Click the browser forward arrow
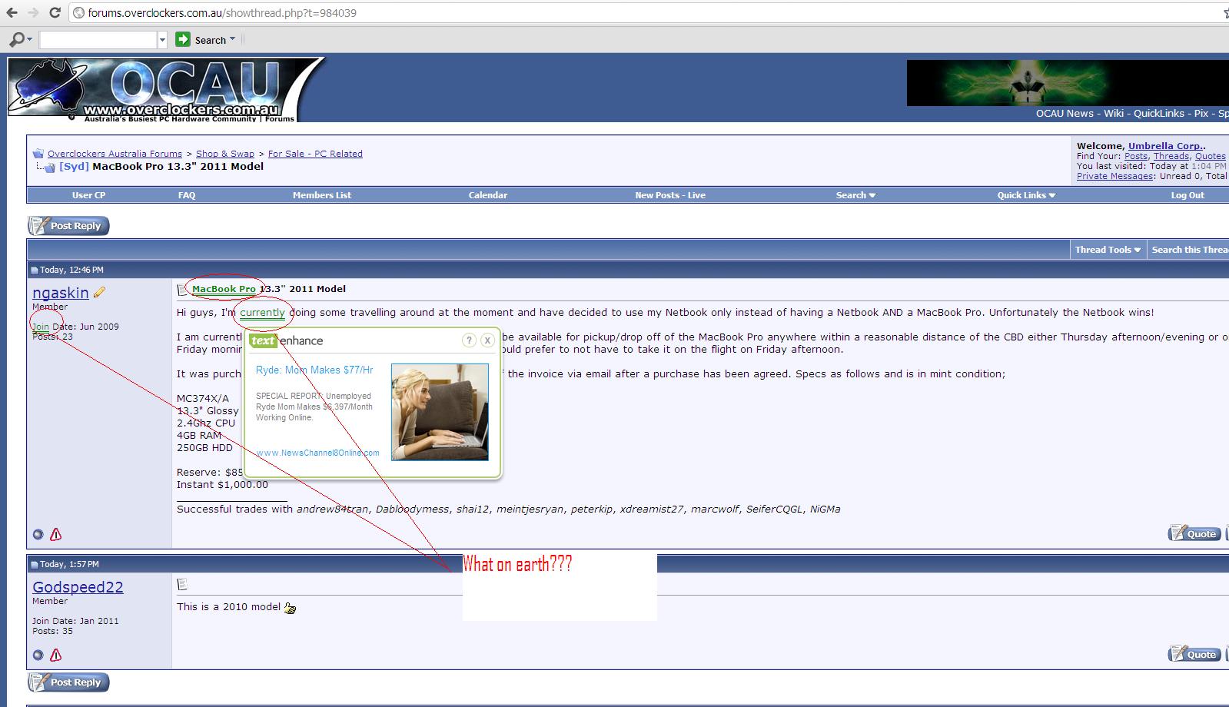The height and width of the screenshot is (707, 1229). tap(33, 13)
